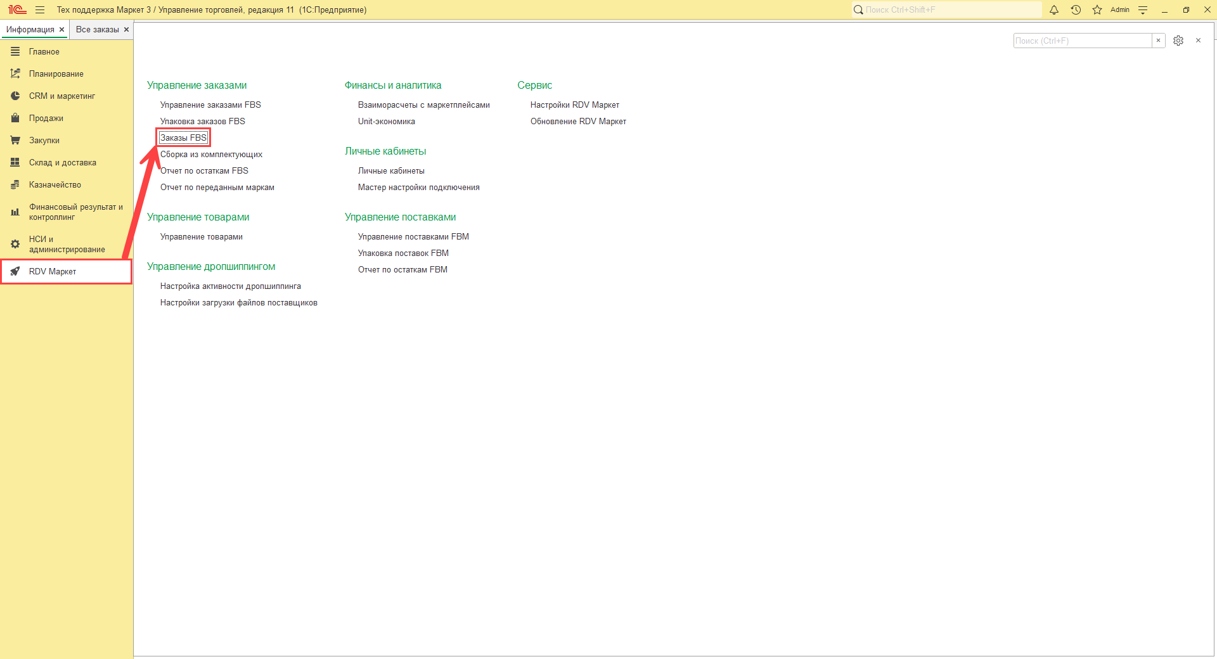Click the CRM и маркетинг pie icon

15,96
